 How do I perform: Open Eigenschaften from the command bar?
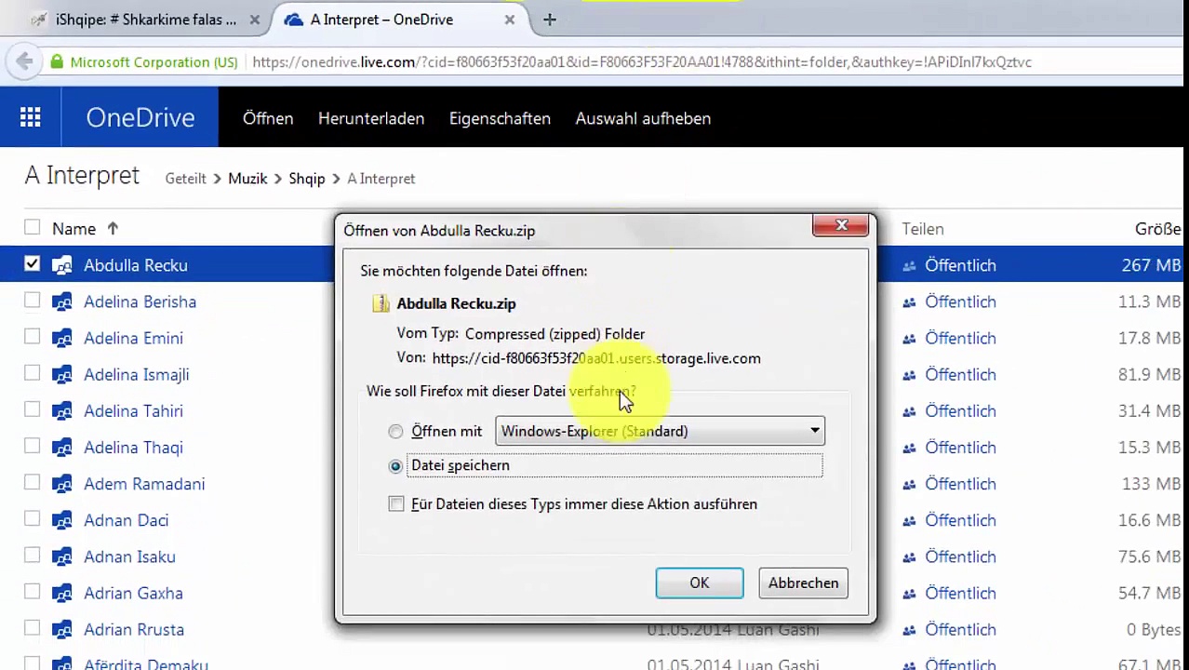pyautogui.click(x=500, y=118)
